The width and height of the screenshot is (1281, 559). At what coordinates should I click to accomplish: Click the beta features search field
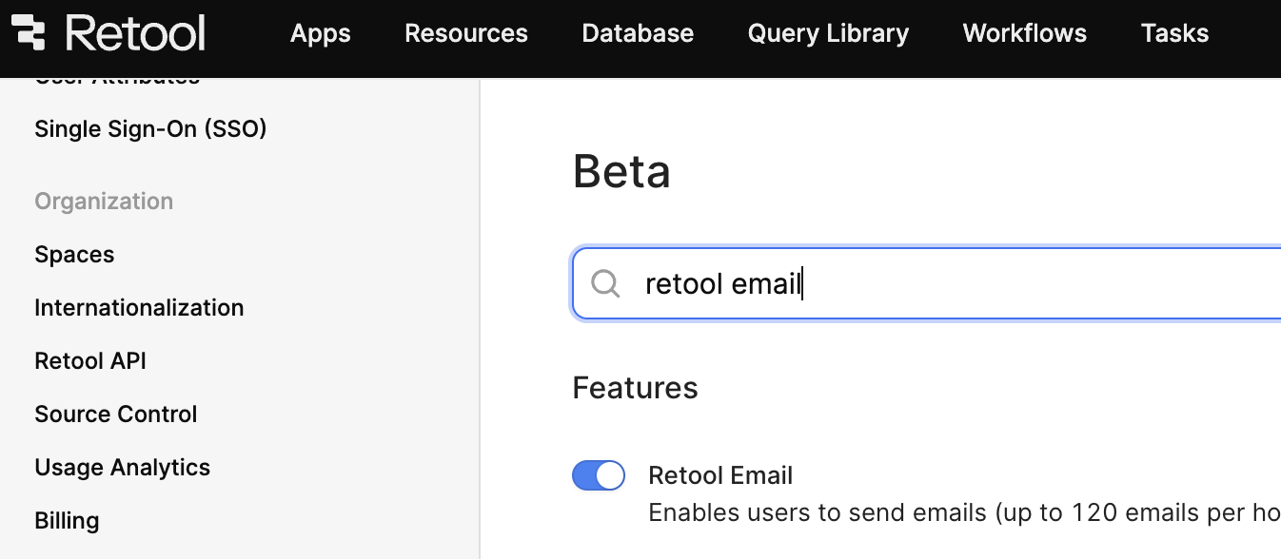click(927, 283)
